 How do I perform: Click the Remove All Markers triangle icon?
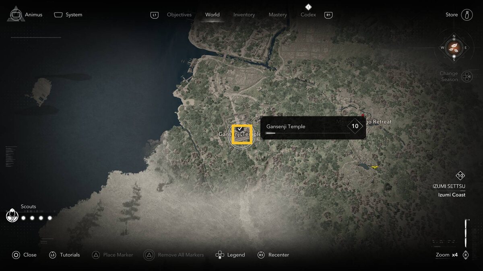(149, 255)
